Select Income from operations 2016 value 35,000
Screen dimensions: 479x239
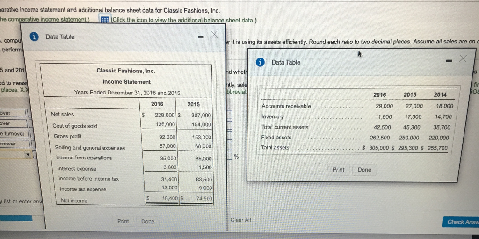(168, 158)
